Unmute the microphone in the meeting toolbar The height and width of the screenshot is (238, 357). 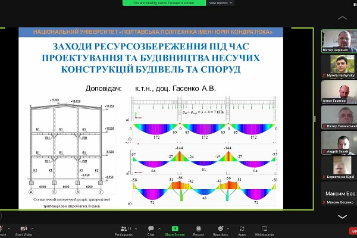[4, 228]
